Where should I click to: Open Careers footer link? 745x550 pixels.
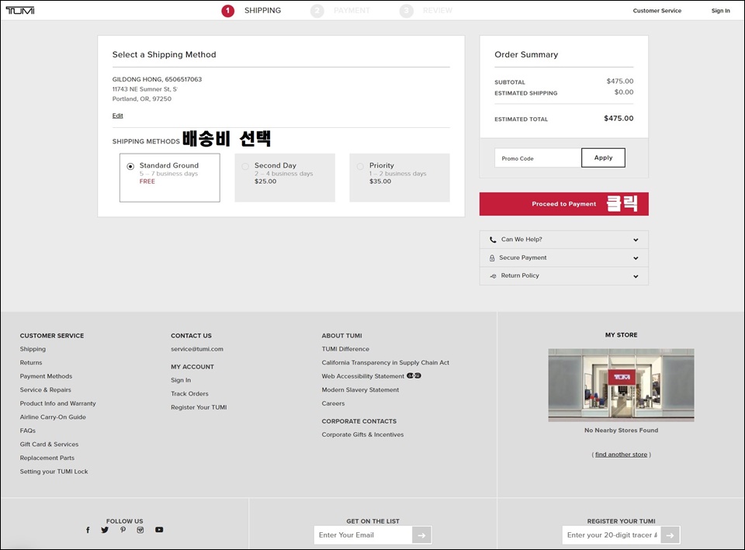point(333,403)
